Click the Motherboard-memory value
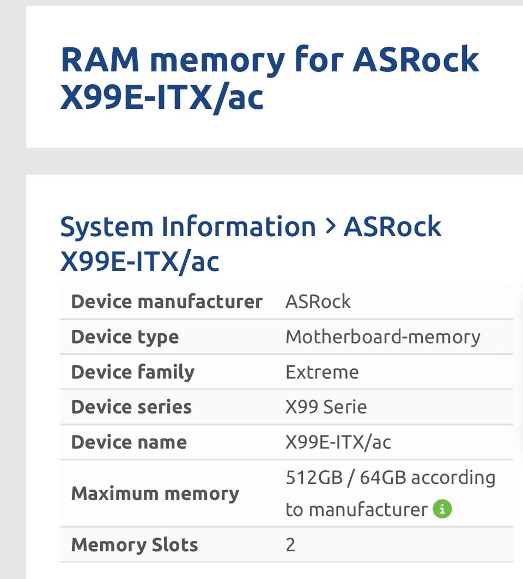 383,337
